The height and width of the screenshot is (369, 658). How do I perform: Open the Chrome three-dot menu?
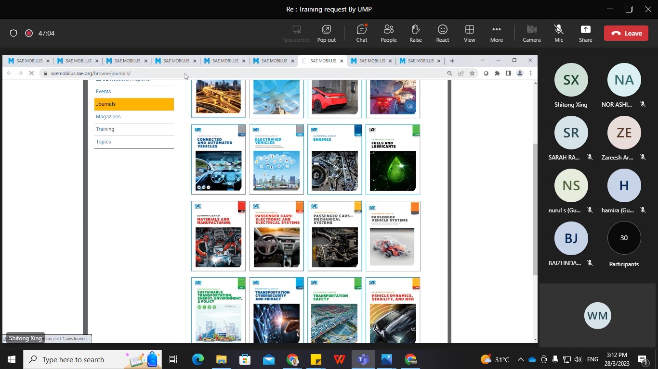point(530,74)
